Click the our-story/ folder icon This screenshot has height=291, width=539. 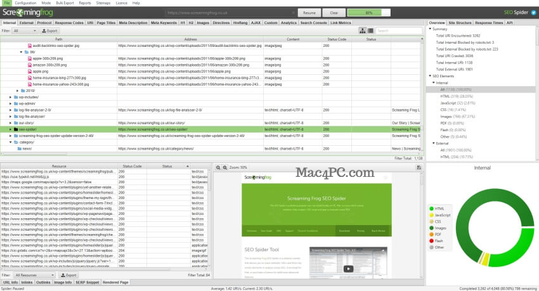coord(16,123)
